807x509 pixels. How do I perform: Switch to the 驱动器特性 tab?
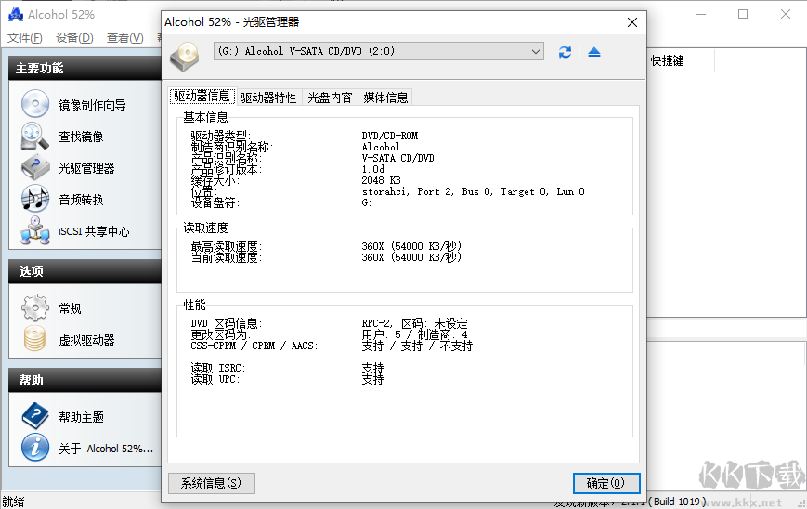pyautogui.click(x=268, y=98)
